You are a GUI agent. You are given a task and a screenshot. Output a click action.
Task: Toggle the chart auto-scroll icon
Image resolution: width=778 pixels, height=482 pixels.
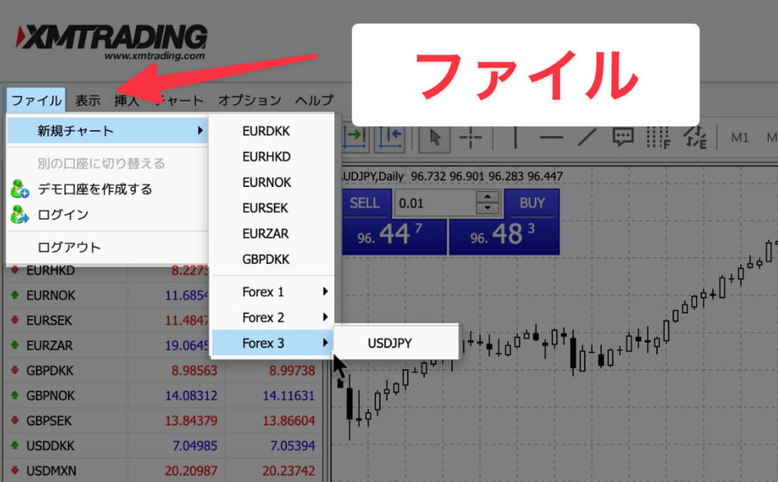[355, 138]
